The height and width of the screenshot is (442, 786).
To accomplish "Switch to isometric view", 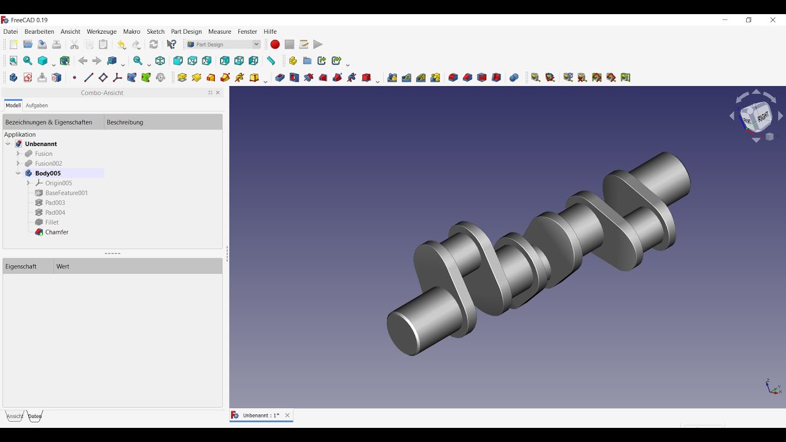I will point(160,61).
